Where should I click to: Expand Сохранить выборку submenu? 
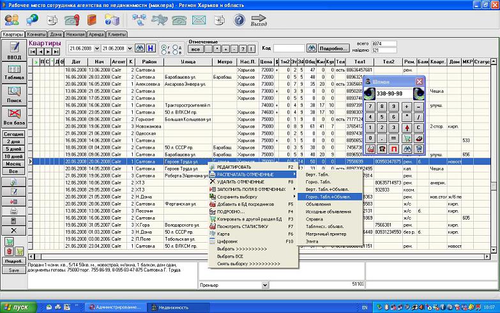coord(252,197)
